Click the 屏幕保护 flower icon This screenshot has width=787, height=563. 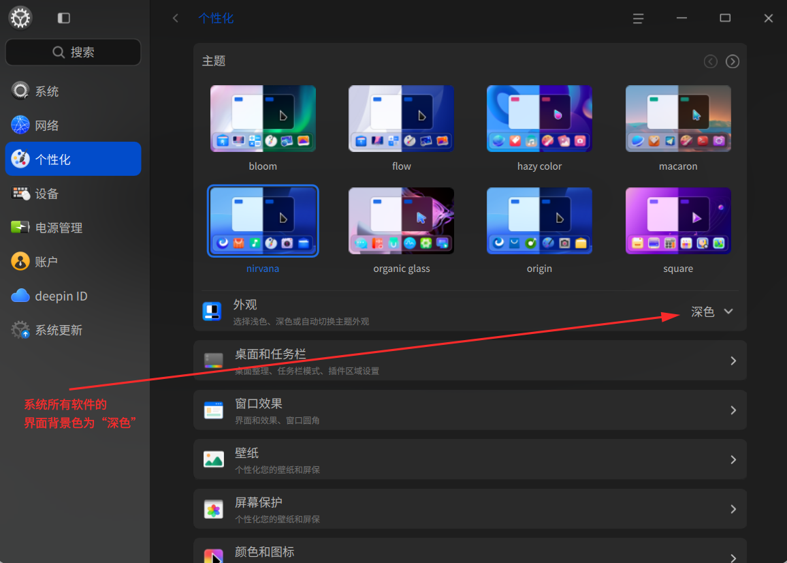pyautogui.click(x=213, y=509)
